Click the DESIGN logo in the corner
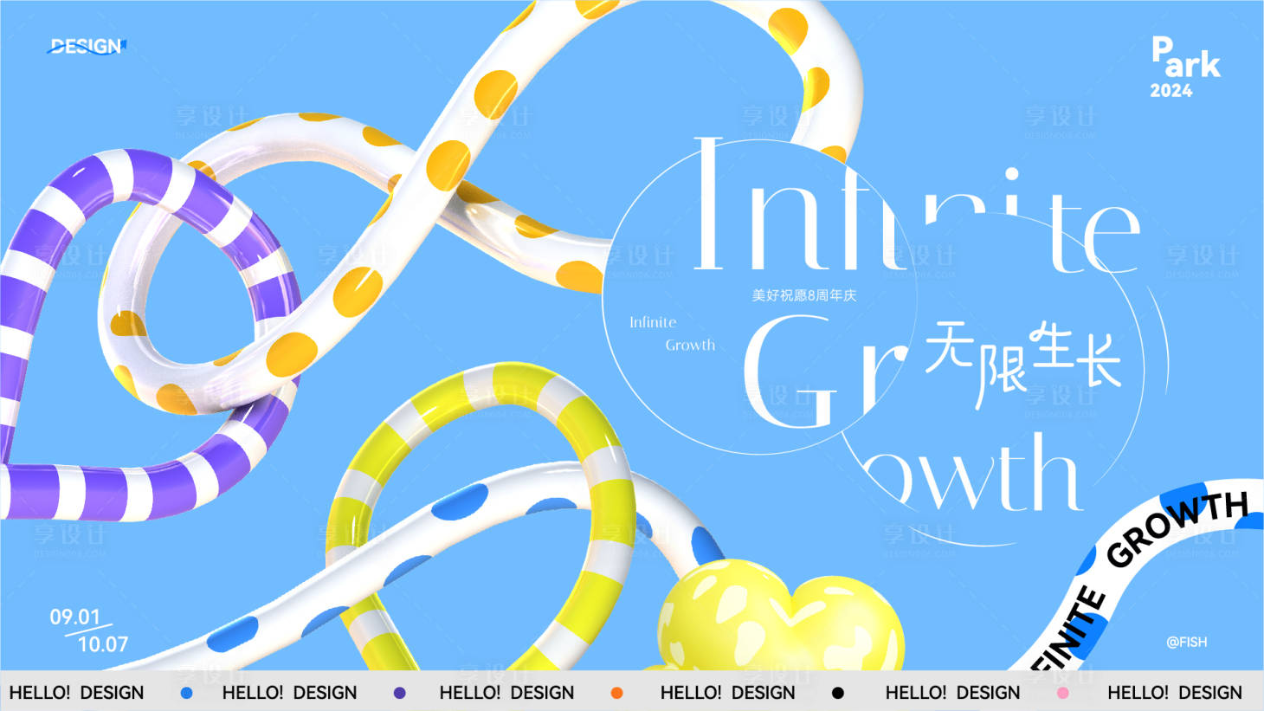 tap(86, 46)
